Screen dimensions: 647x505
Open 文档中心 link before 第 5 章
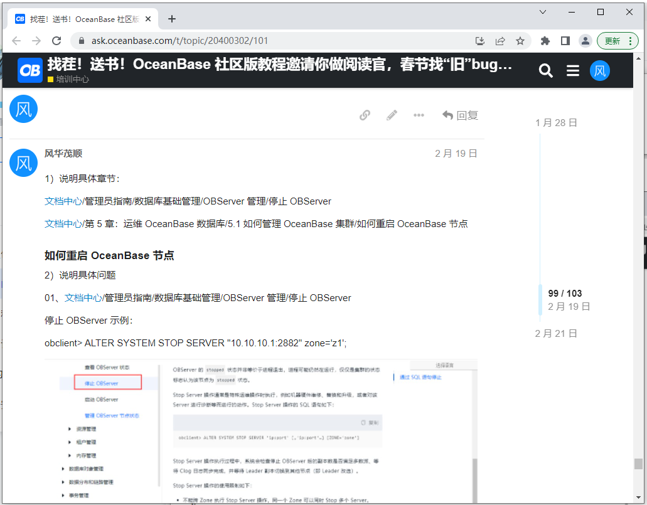[x=63, y=224]
